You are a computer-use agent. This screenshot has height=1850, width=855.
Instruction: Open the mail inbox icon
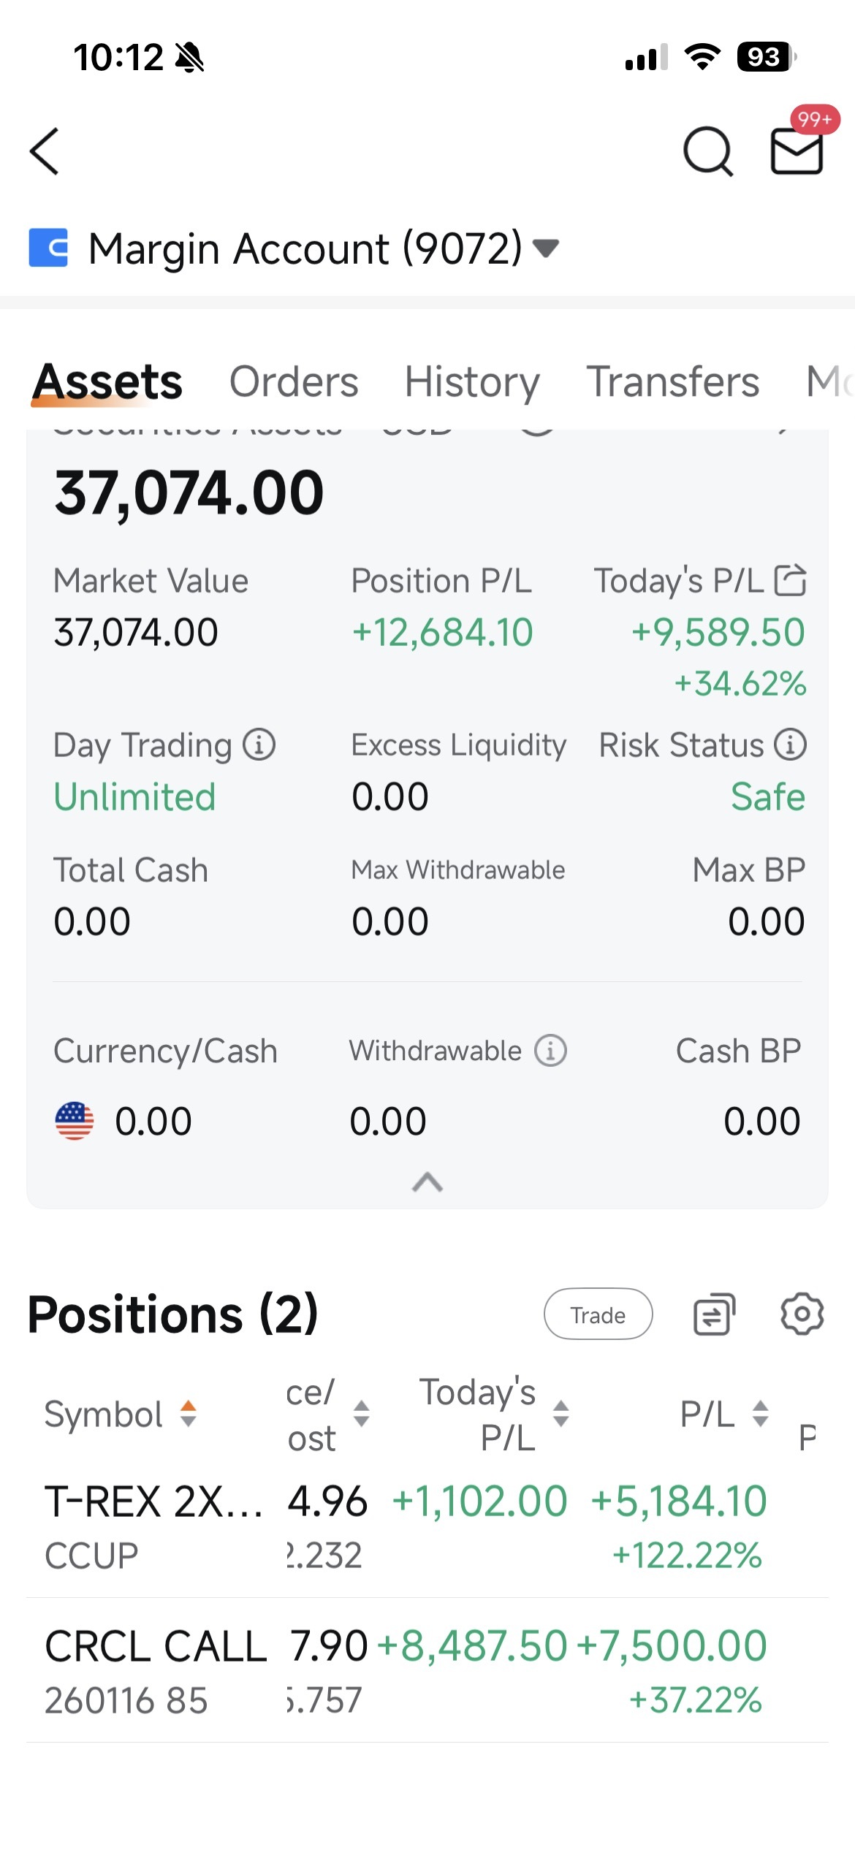coord(797,151)
